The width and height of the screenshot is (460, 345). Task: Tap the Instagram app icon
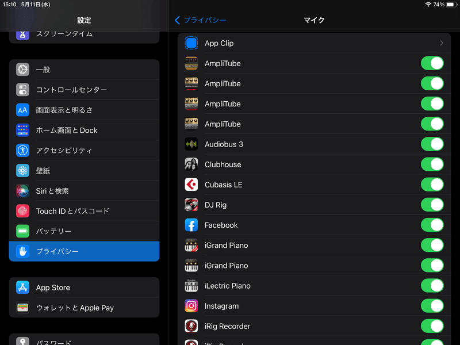[x=191, y=306]
